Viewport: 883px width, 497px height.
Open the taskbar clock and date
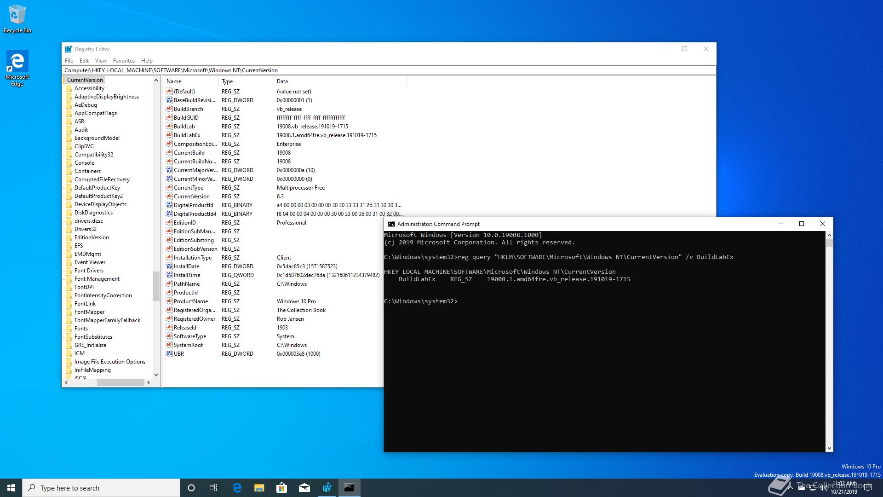pyautogui.click(x=844, y=488)
